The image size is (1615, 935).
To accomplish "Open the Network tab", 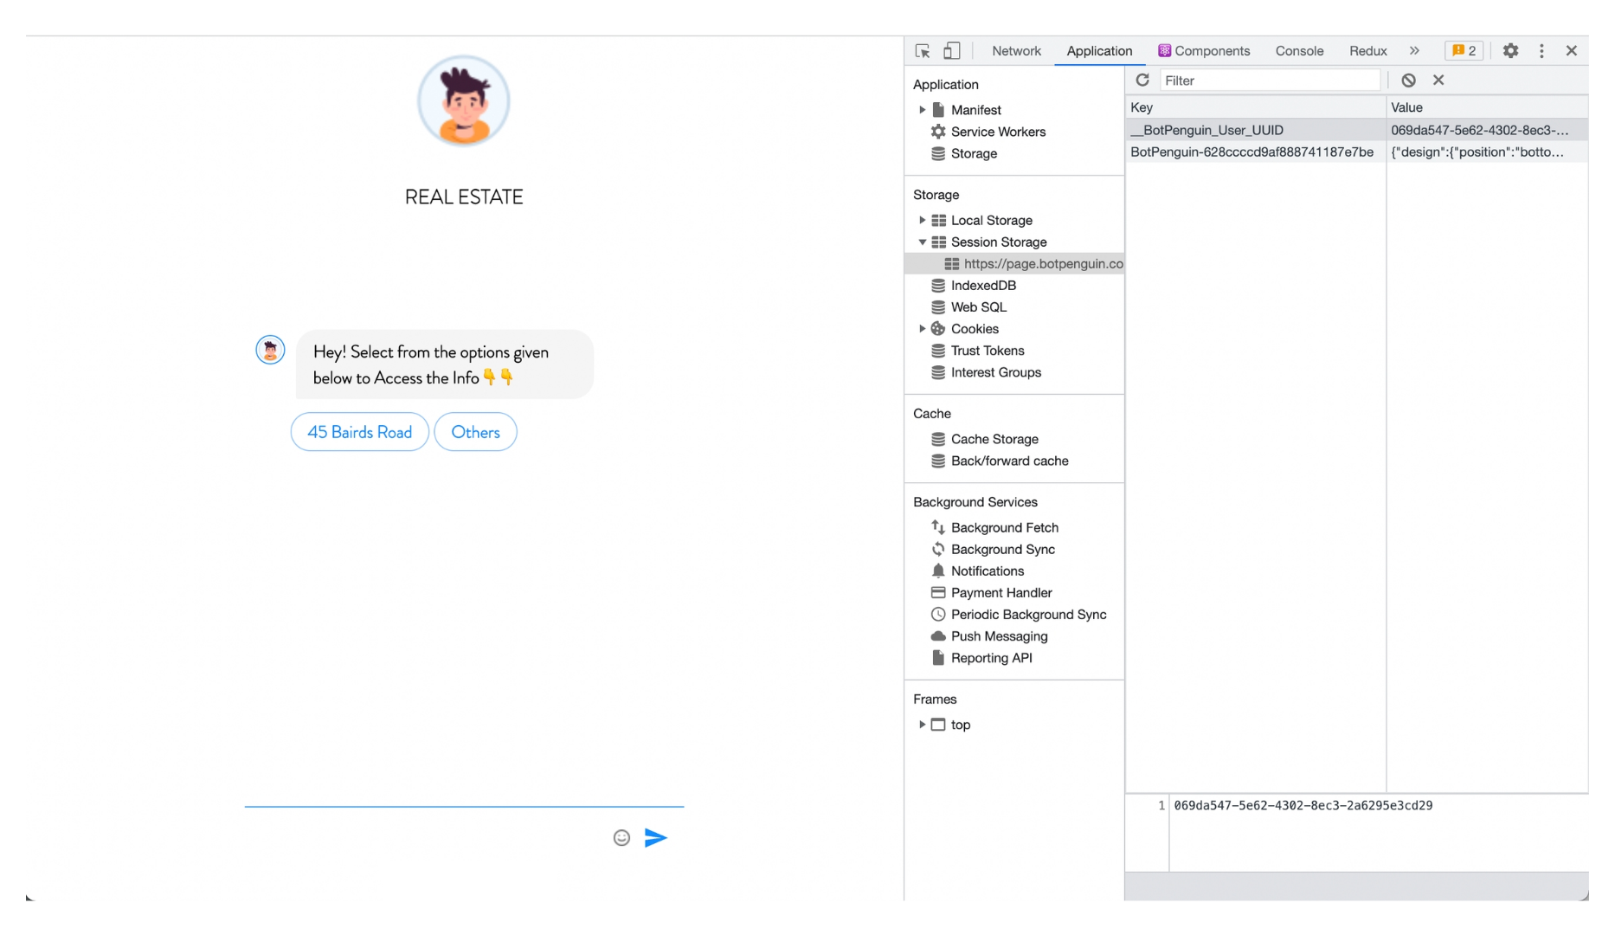I will pyautogui.click(x=1016, y=50).
